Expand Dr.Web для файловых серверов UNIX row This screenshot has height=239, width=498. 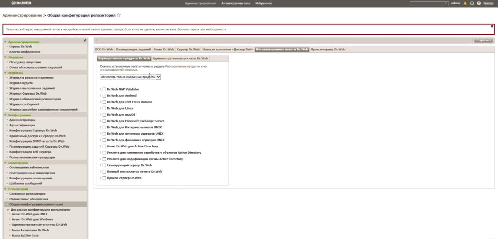101,140
